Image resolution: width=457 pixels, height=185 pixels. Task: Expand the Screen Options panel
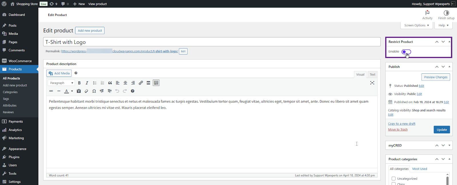[416, 25]
